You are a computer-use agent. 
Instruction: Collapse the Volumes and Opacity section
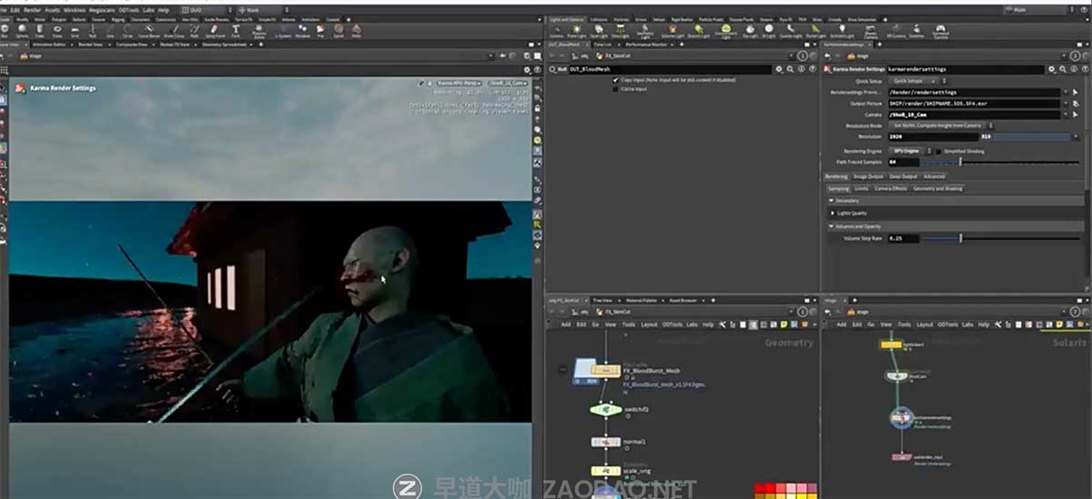831,226
